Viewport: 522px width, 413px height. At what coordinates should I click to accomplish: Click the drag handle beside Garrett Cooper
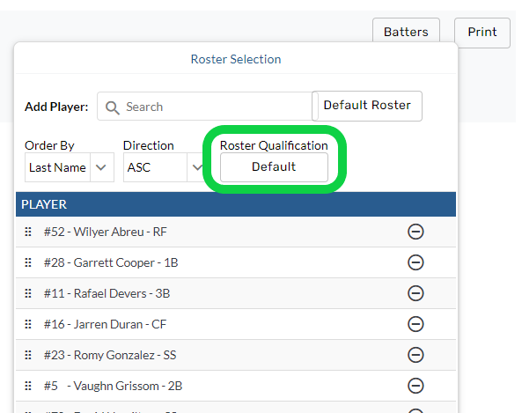coord(28,262)
